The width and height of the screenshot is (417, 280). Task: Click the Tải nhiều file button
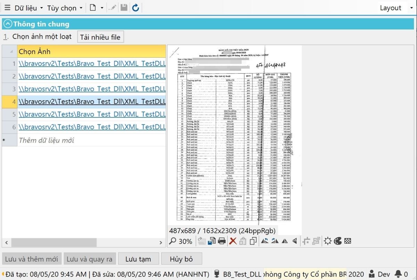coord(100,37)
